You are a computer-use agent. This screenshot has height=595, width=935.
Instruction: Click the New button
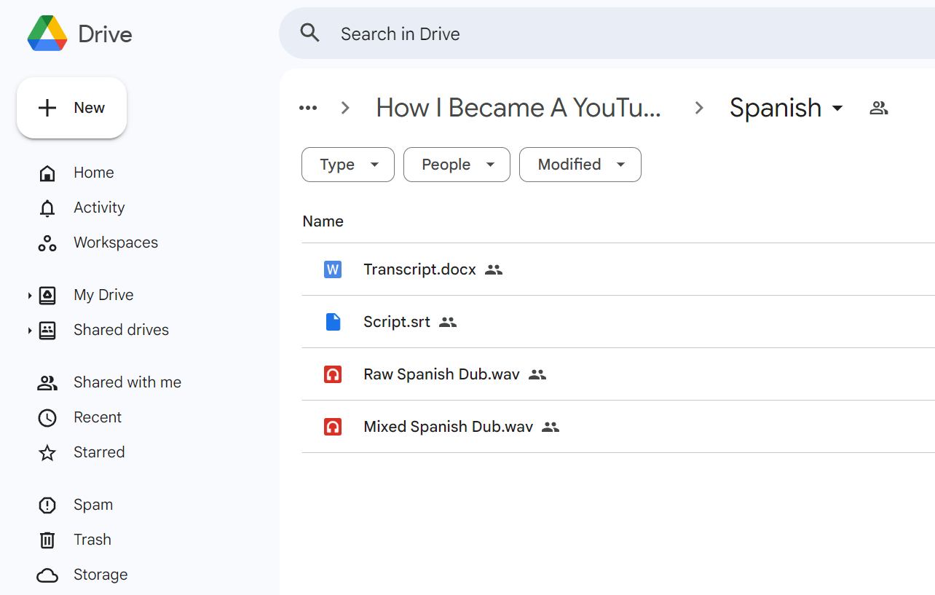pos(72,108)
